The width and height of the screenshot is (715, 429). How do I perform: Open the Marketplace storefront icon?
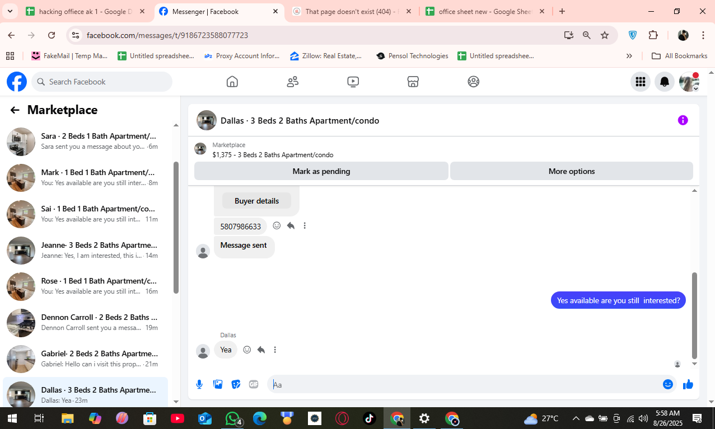click(413, 82)
